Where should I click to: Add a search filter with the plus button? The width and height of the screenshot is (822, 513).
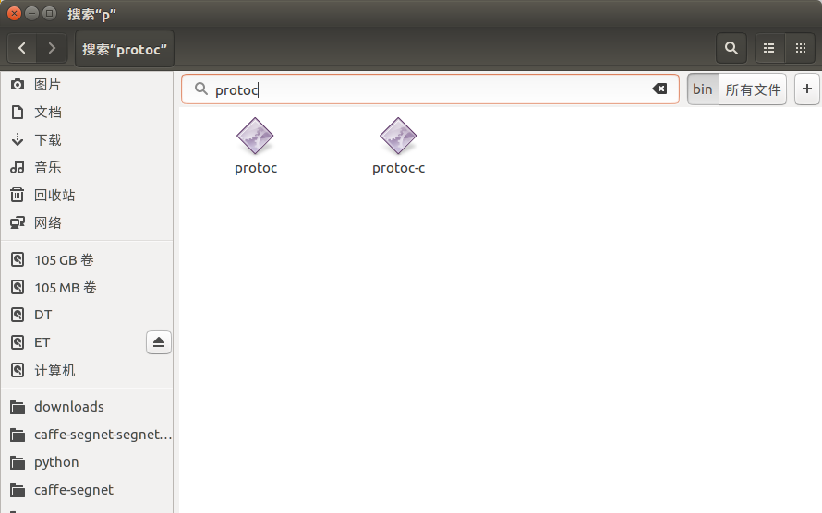click(807, 89)
